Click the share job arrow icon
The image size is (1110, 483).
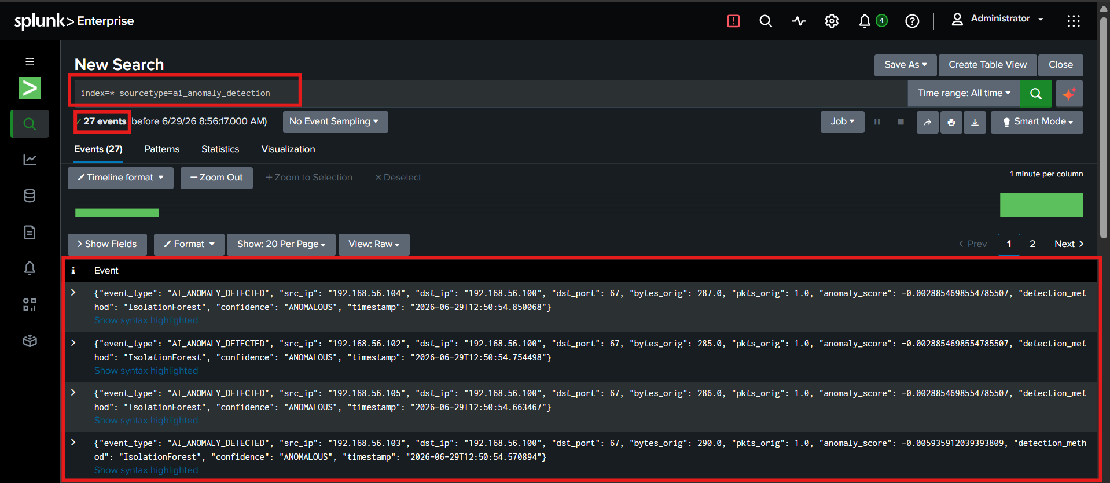click(x=927, y=122)
